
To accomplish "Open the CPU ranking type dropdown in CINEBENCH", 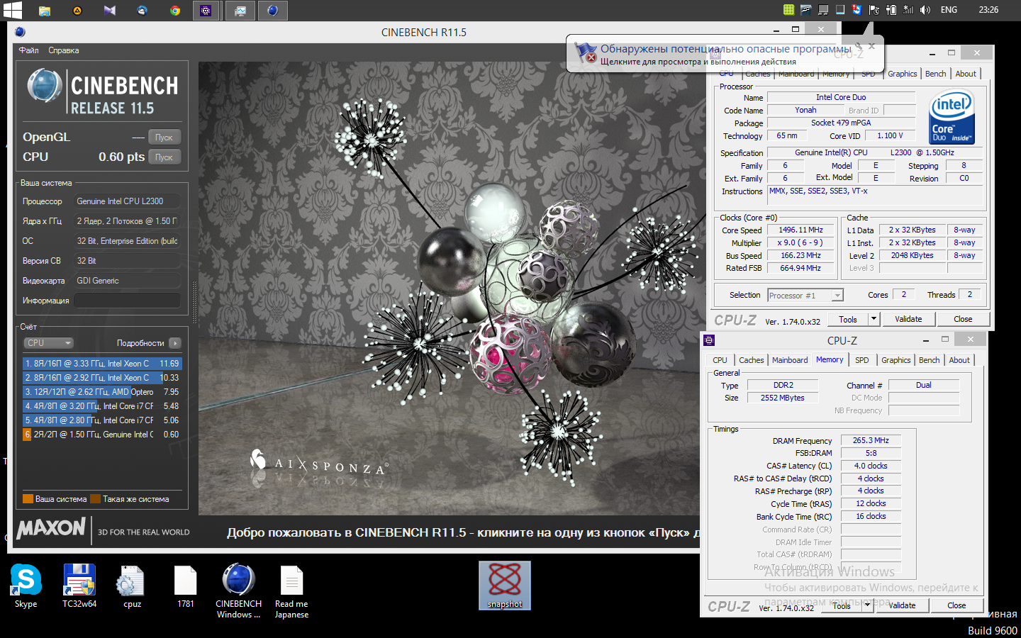I will coord(48,343).
